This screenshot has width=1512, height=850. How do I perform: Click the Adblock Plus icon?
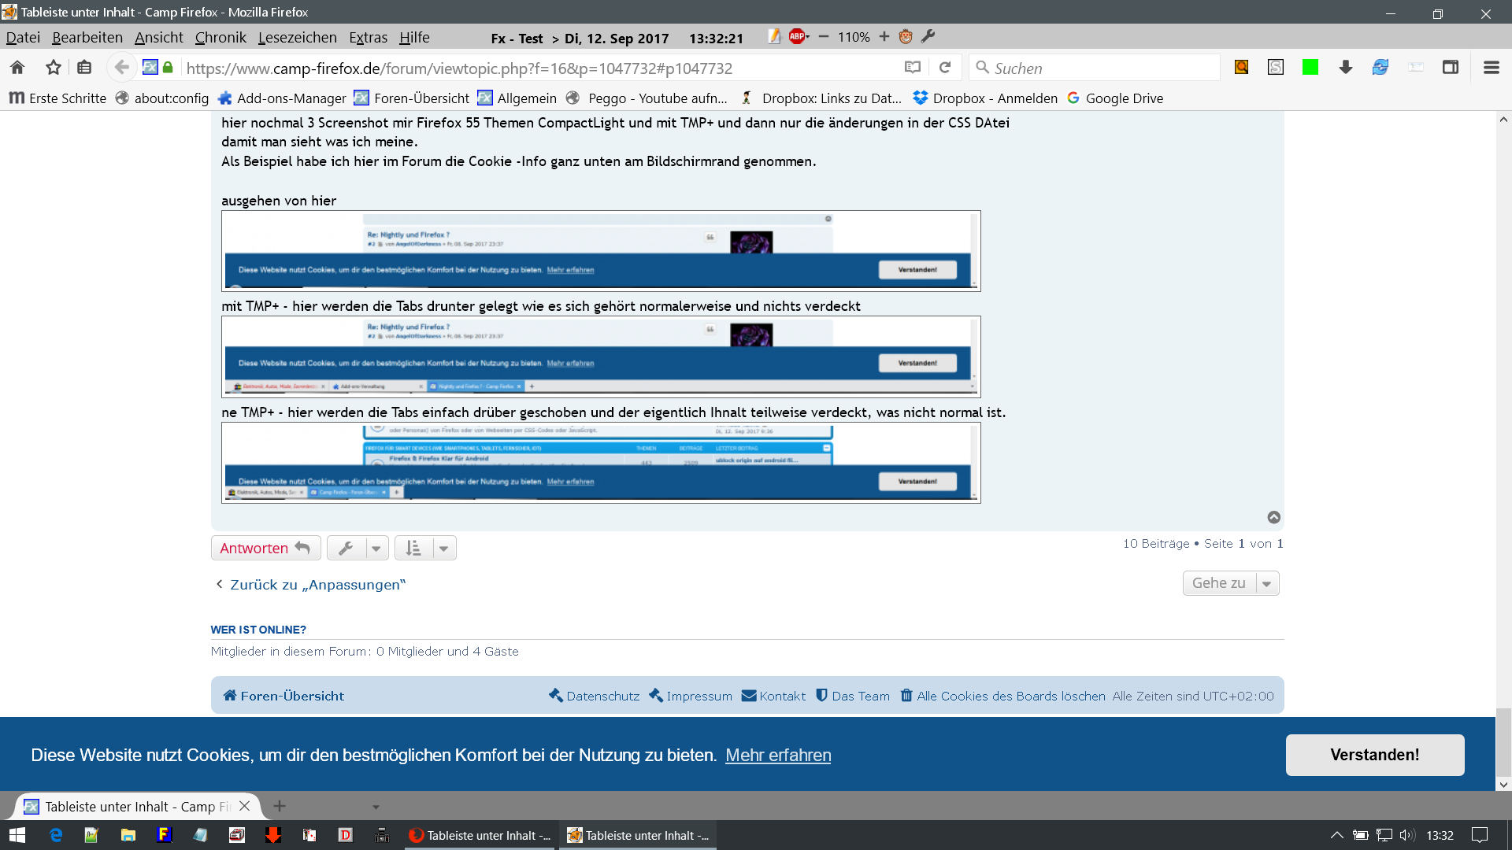[x=798, y=37]
